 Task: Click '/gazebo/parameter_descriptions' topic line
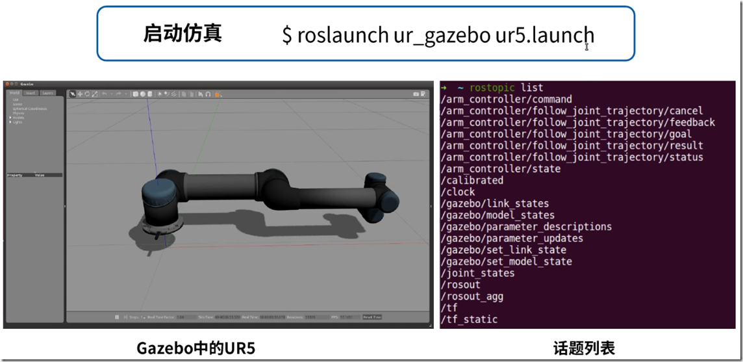pyautogui.click(x=526, y=227)
